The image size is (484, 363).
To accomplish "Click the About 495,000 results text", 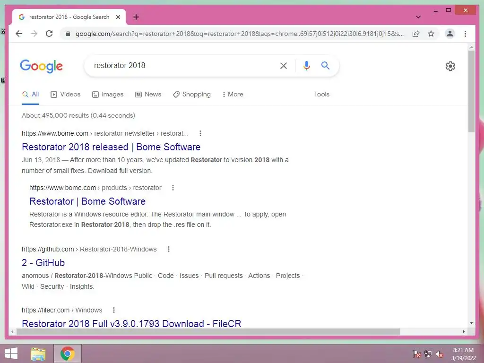I will [78, 115].
